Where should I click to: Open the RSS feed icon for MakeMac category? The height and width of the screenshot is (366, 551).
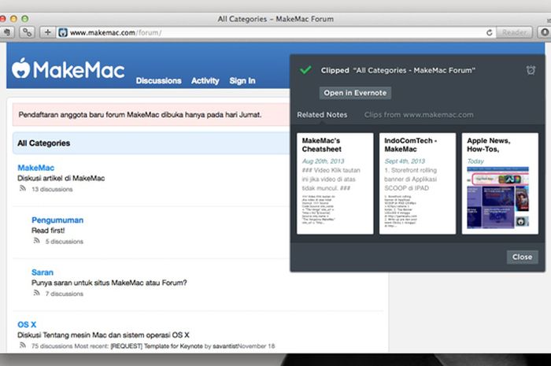point(23,189)
